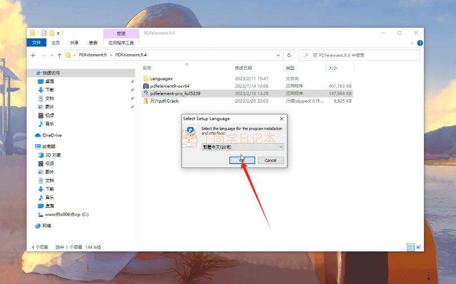Select the 管理 contextual tab
Image resolution: width=456 pixels, height=284 pixels.
(x=121, y=33)
